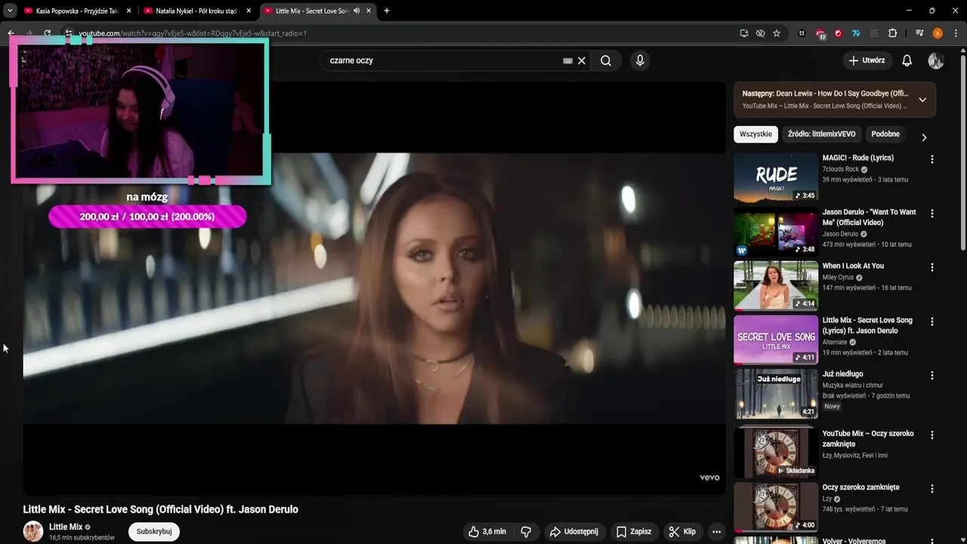Viewport: 967px width, 544px height.
Task: Close the Natalia Nykiel tab
Action: pos(249,11)
